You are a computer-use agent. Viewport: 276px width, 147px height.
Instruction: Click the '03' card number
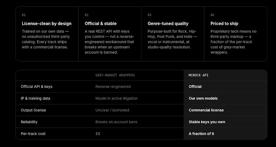149,15
